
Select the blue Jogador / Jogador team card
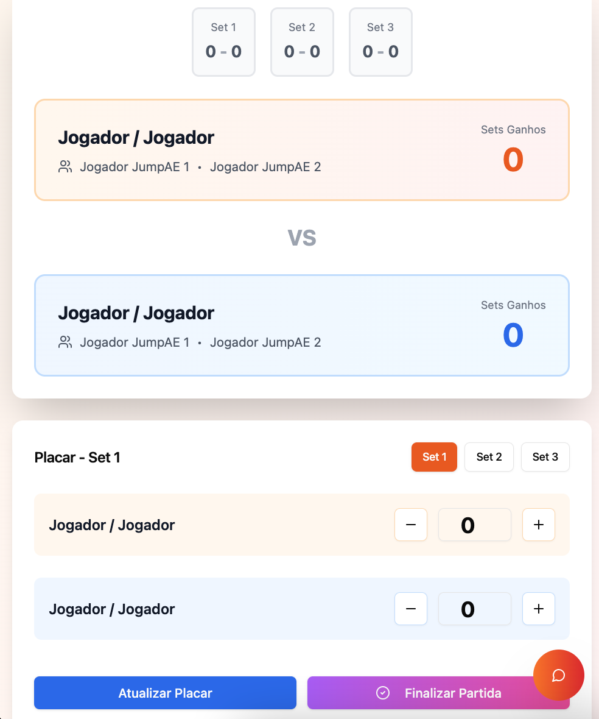coord(301,325)
